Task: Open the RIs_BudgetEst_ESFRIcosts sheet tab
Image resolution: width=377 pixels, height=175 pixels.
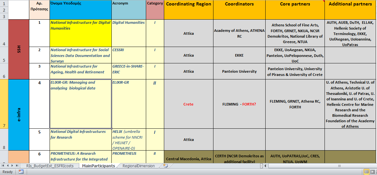Action: (x=50, y=166)
